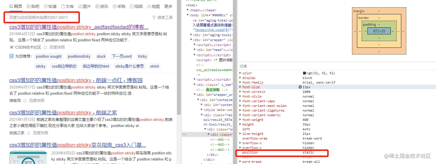Switch to the 图片 tab
The height and width of the screenshot is (164, 436).
tap(85, 6)
